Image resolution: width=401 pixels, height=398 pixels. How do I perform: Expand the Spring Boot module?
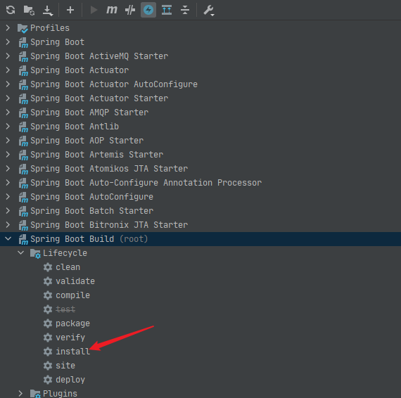(8, 41)
